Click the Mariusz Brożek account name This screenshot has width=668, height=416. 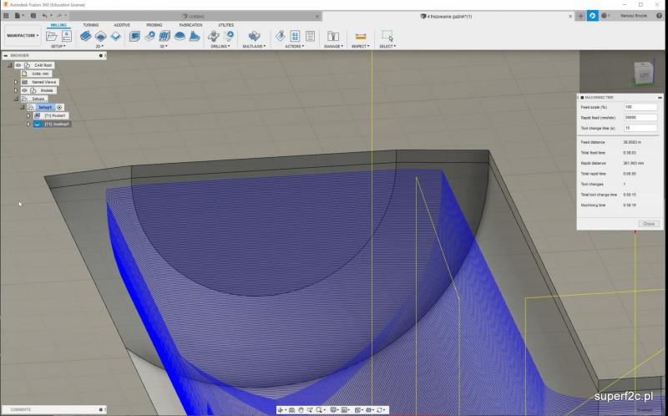tap(635, 16)
